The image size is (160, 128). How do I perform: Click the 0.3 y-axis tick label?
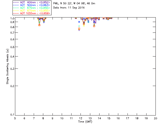pyautogui.click(x=12, y=69)
